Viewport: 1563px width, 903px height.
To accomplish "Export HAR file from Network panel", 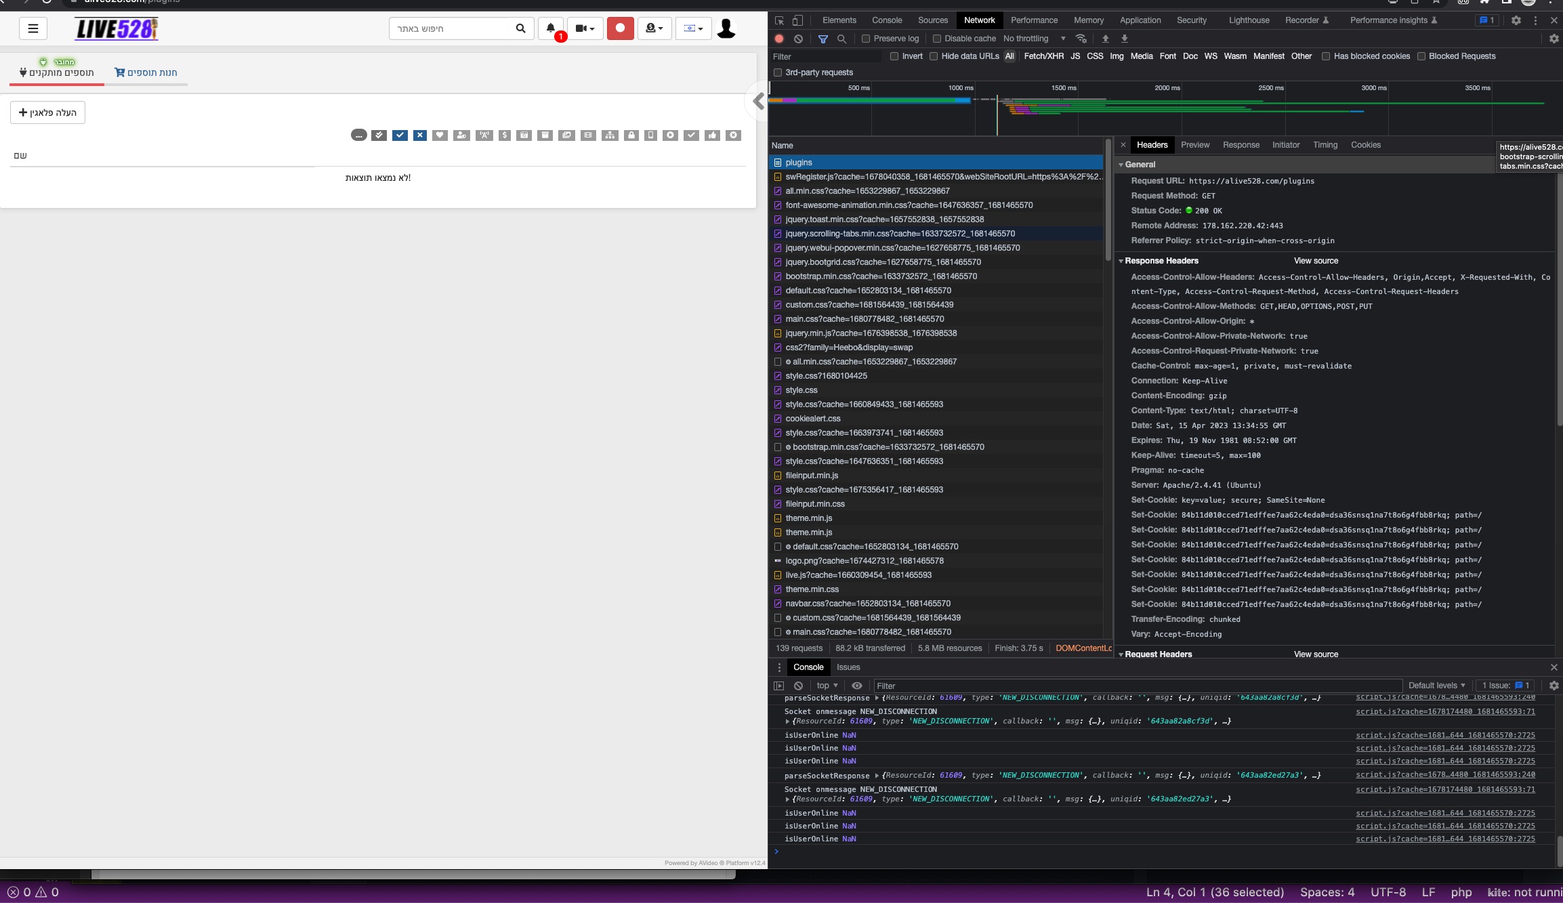I will point(1125,39).
